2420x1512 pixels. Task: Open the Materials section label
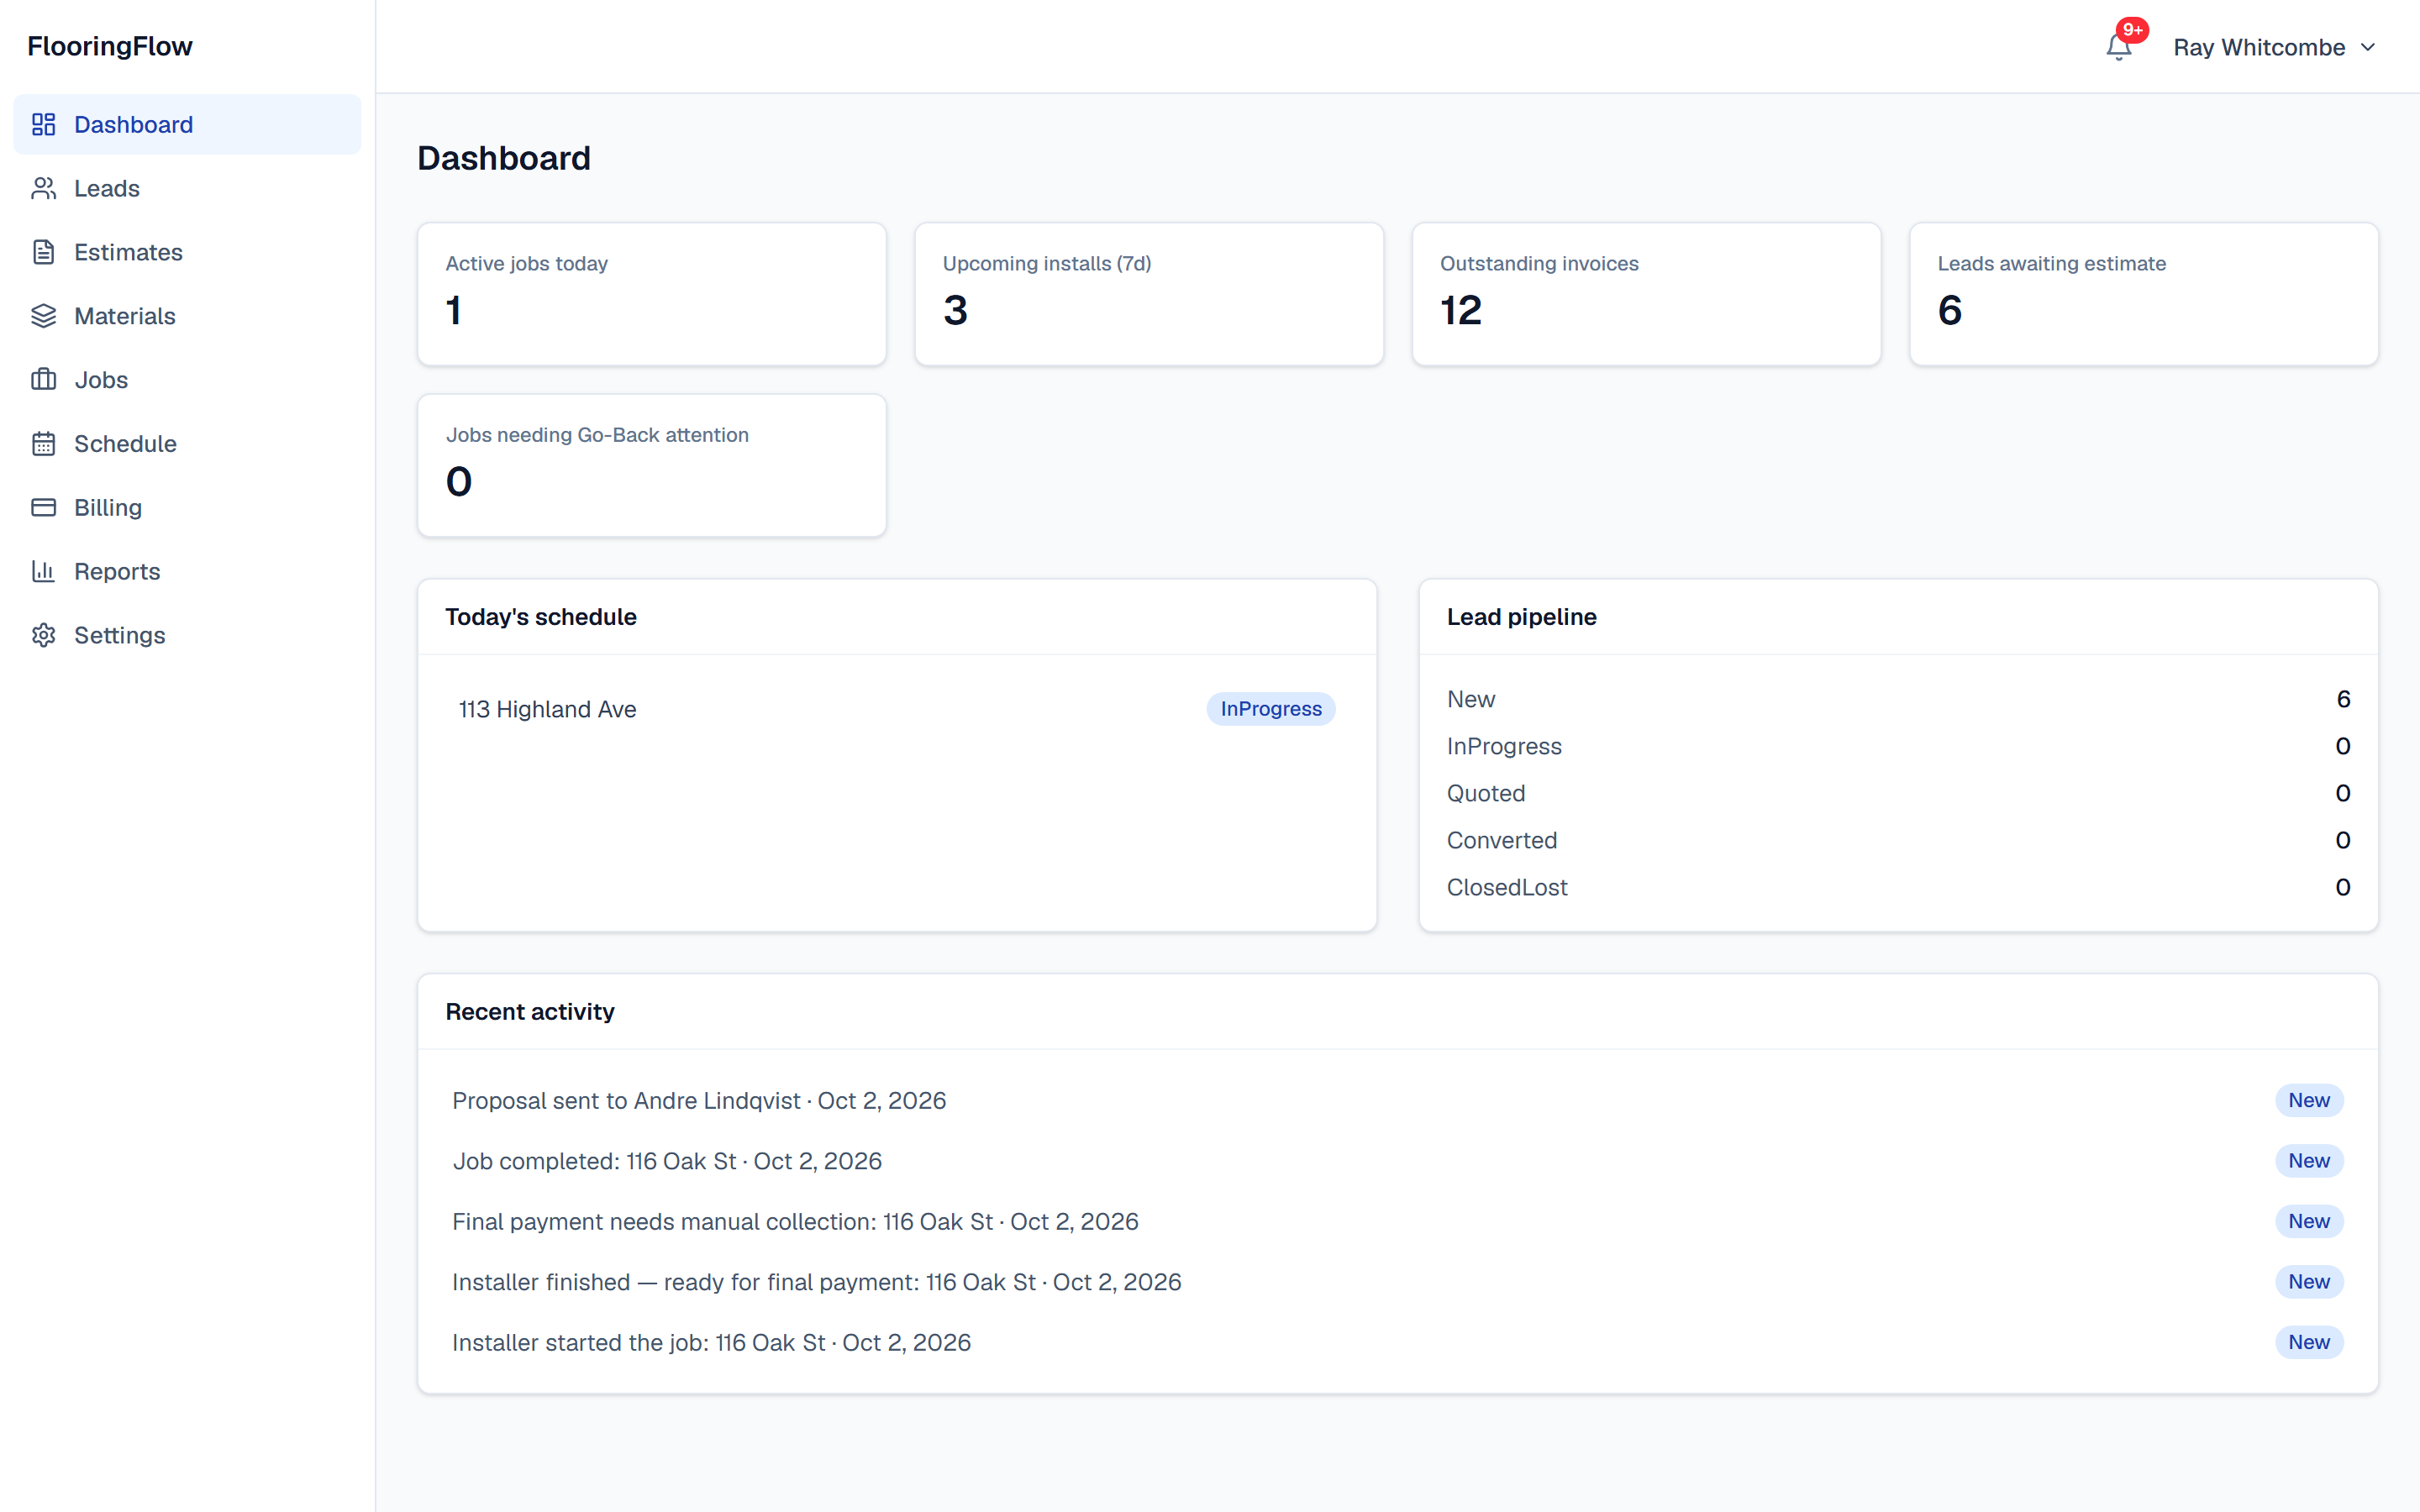click(x=125, y=316)
